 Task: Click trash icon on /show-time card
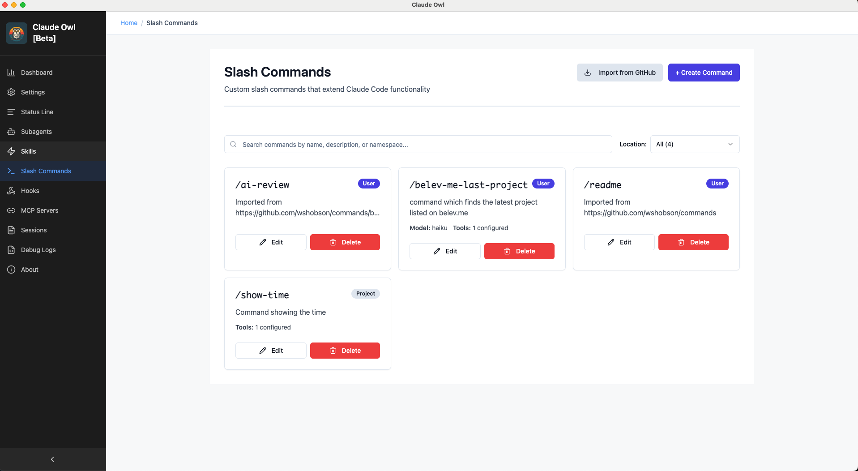pos(333,351)
